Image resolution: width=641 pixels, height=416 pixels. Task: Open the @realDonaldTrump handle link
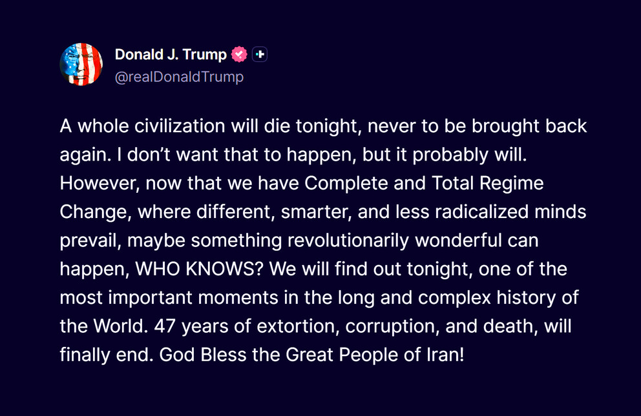(x=179, y=77)
